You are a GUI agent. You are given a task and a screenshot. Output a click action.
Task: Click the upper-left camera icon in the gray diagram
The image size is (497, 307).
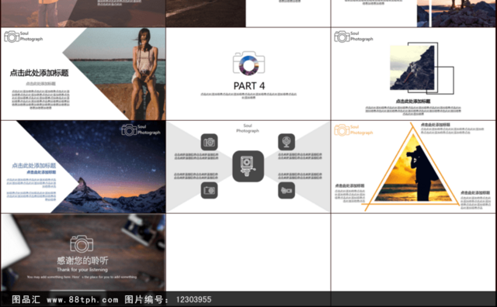209,142
